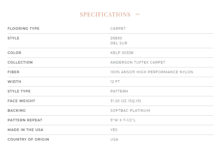Select the SOFTBAC PLATINUM backing value
Image resolution: width=220 pixels, height=145 pixels.
[130, 111]
